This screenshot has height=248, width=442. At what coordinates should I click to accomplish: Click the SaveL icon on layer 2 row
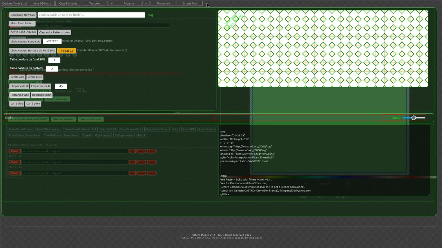[x=152, y=162]
